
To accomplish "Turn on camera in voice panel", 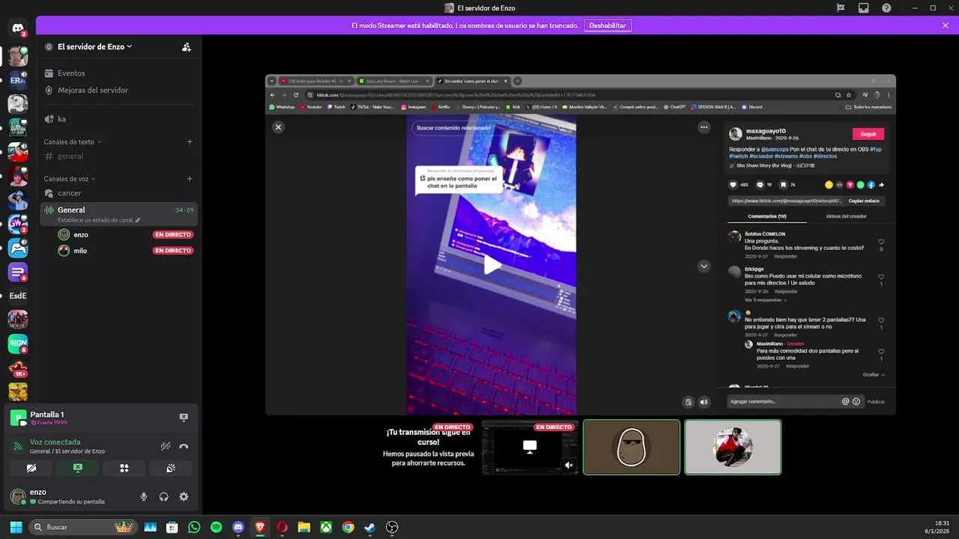I will click(x=31, y=468).
